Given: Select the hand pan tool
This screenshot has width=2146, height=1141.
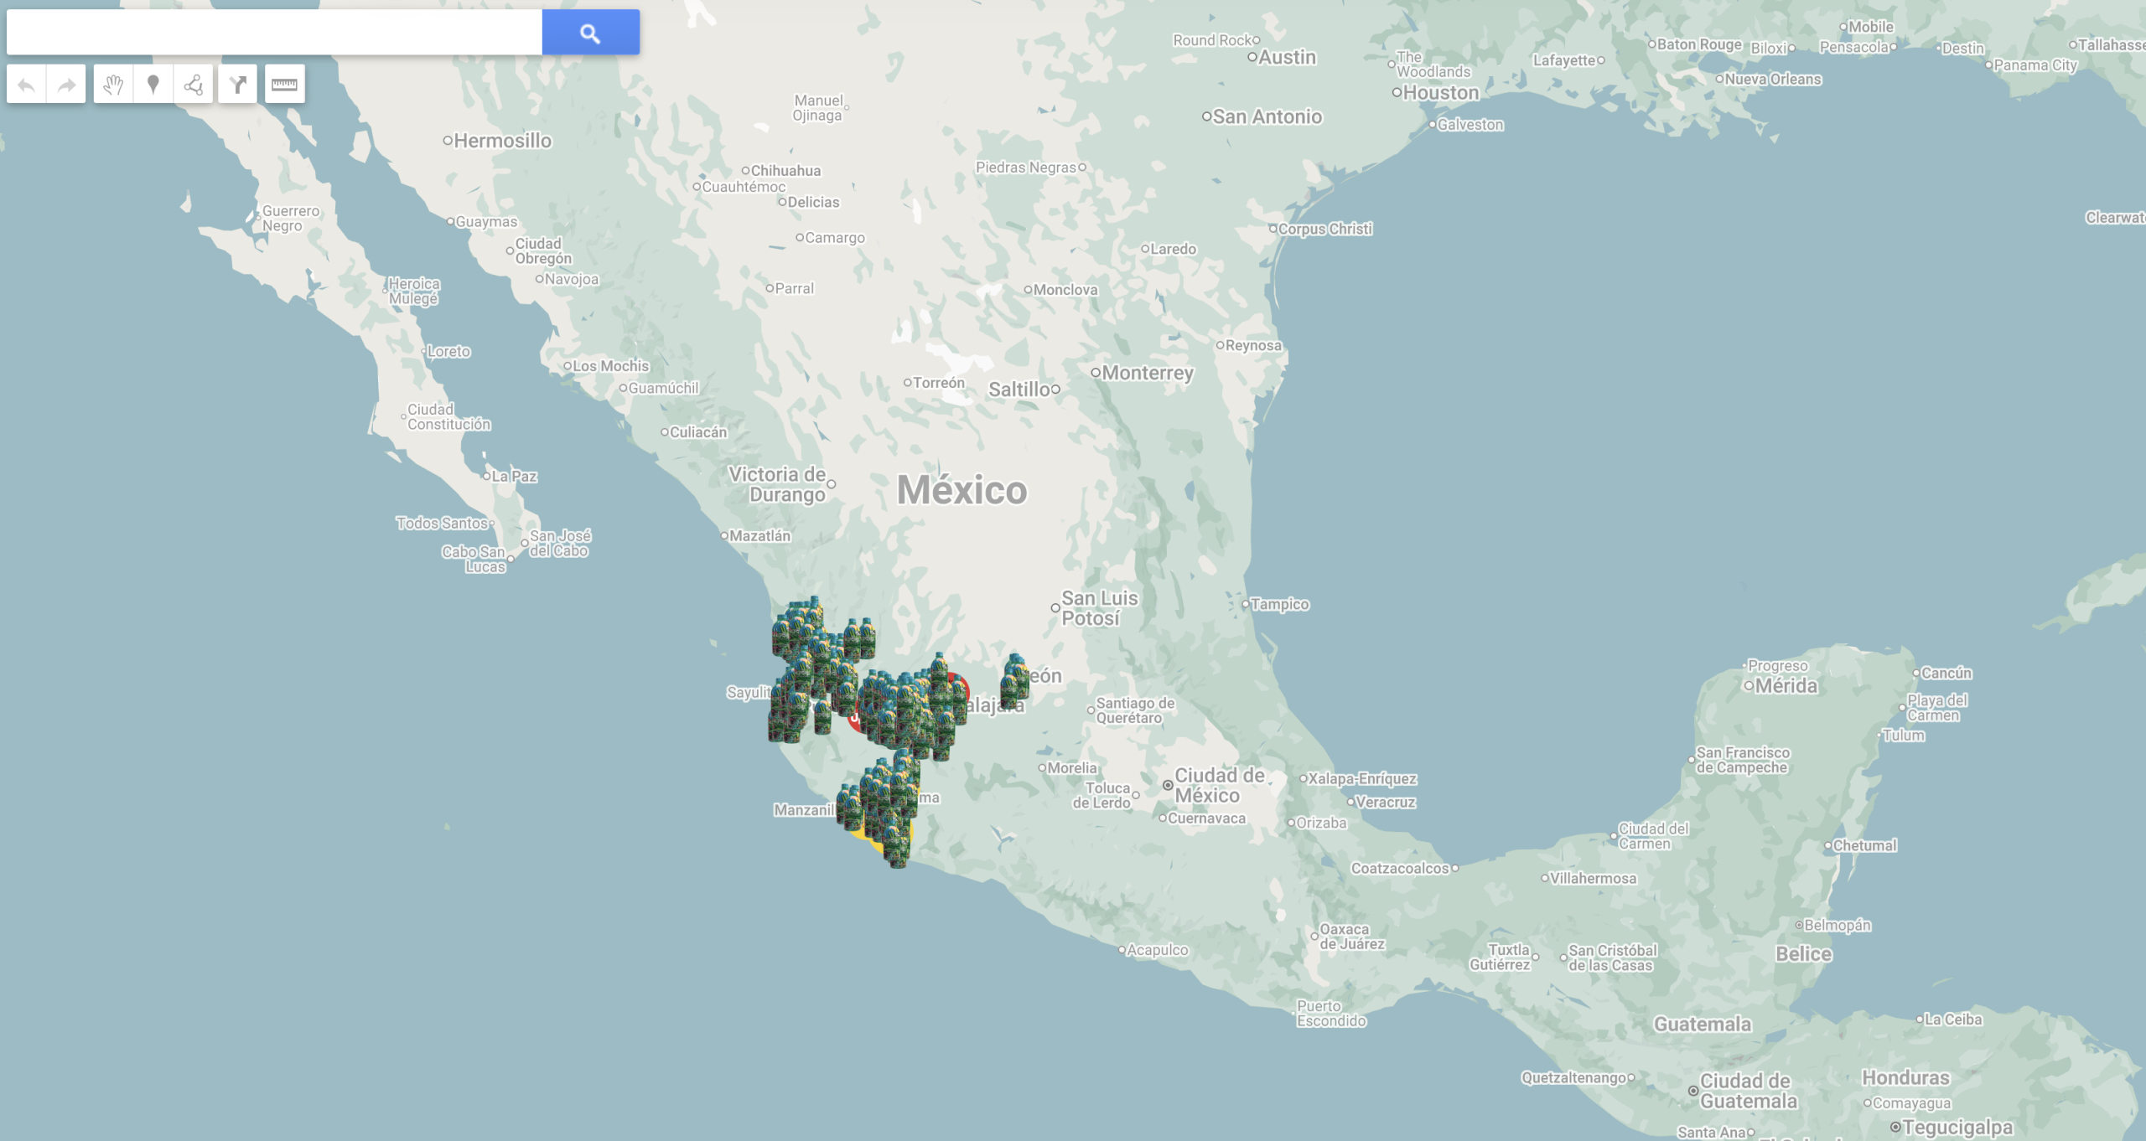Looking at the screenshot, I should [113, 84].
